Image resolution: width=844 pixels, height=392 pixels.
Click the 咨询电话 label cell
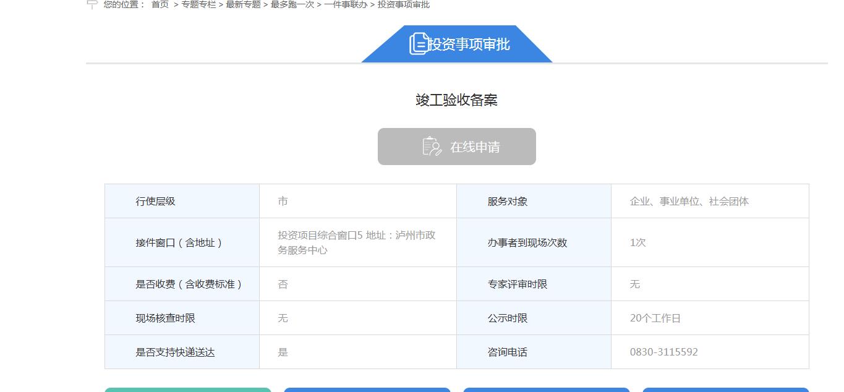click(x=507, y=352)
